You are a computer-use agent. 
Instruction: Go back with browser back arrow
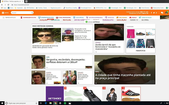(2, 5)
